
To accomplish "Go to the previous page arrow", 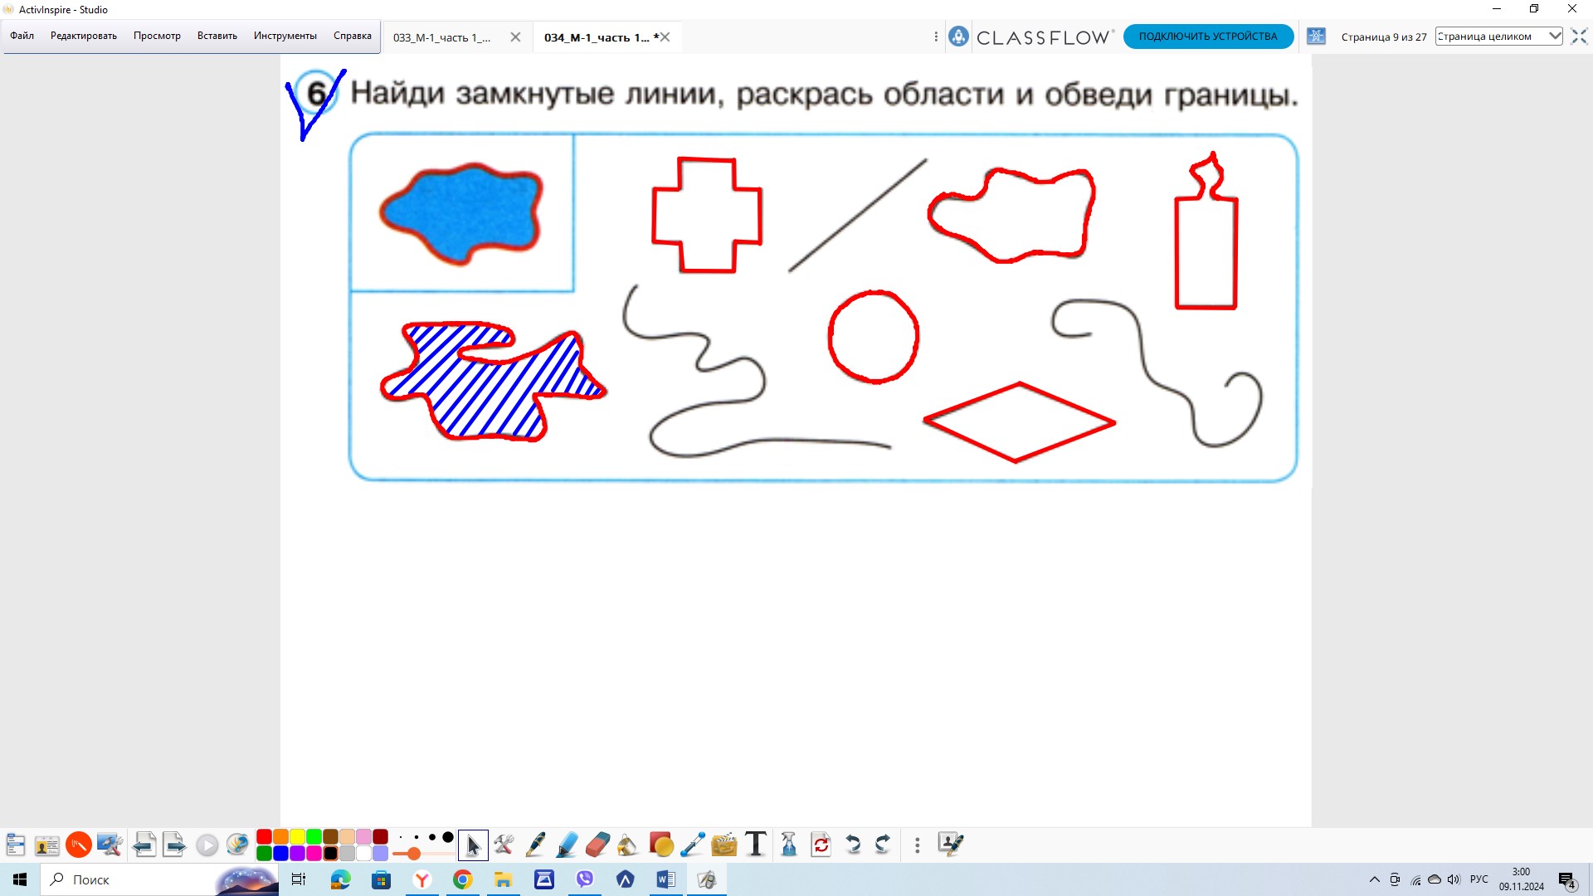I will tap(144, 845).
